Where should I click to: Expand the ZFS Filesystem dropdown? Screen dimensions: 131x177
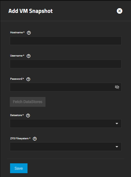tap(66, 147)
